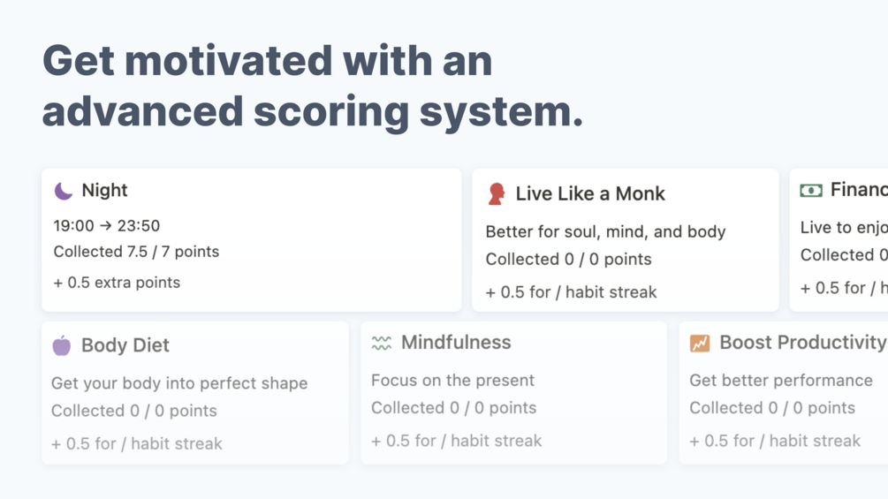Click the 19:00 → 23:50 time range
The width and height of the screenshot is (888, 499).
(106, 226)
